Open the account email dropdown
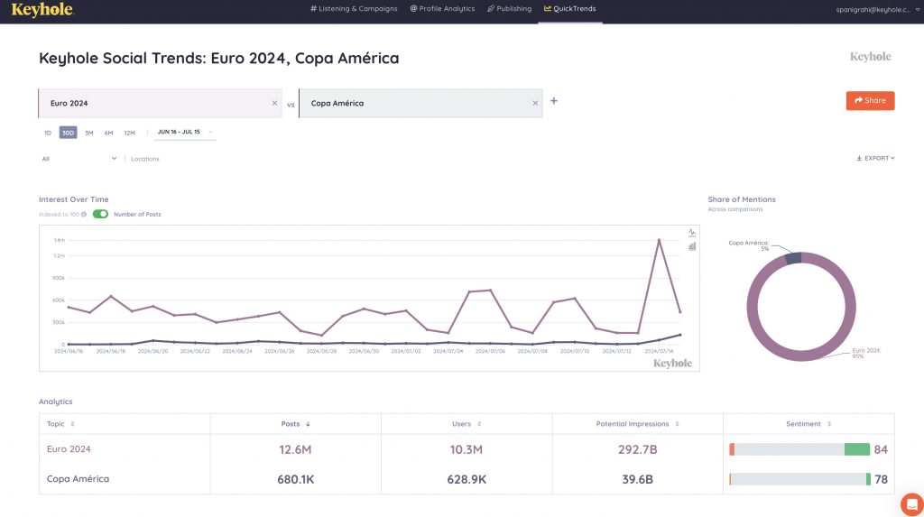The width and height of the screenshot is (924, 517). coord(877,9)
